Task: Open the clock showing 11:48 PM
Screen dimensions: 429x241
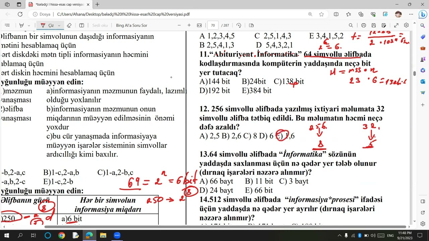Action: tap(405, 235)
